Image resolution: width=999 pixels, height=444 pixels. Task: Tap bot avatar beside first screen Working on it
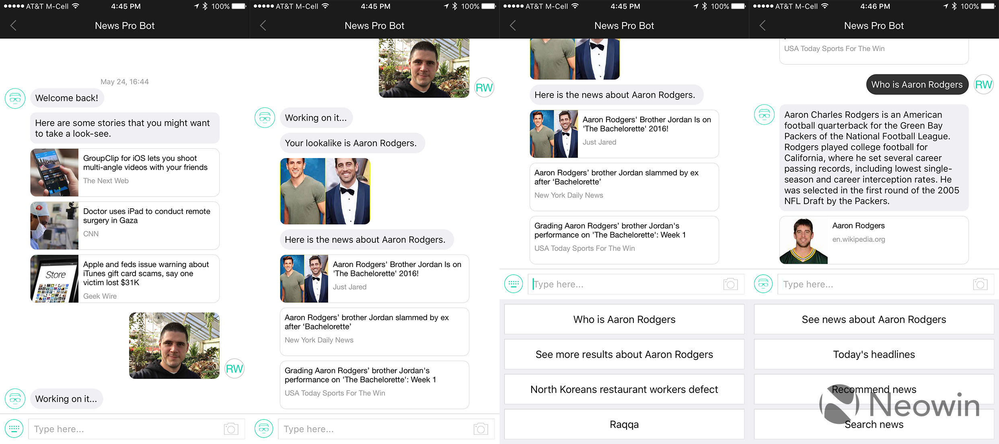coord(15,399)
